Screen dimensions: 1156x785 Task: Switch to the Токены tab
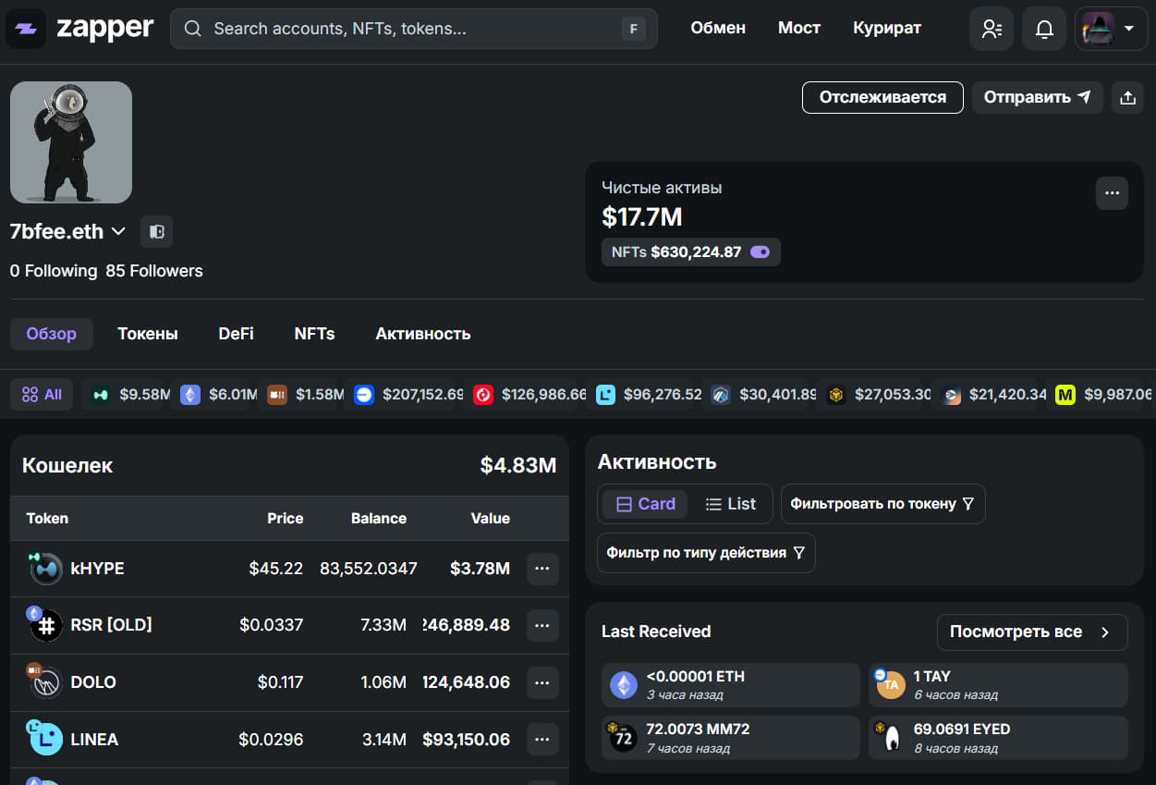[147, 334]
